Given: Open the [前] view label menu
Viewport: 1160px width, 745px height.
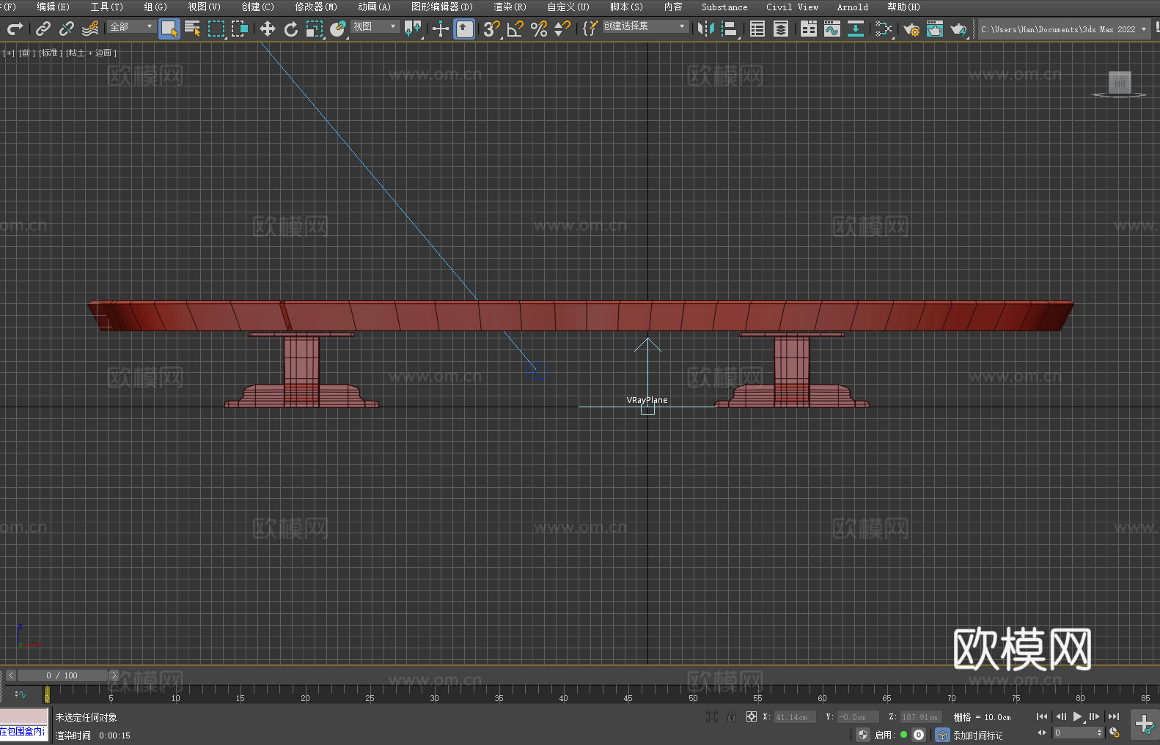Looking at the screenshot, I should (x=26, y=53).
